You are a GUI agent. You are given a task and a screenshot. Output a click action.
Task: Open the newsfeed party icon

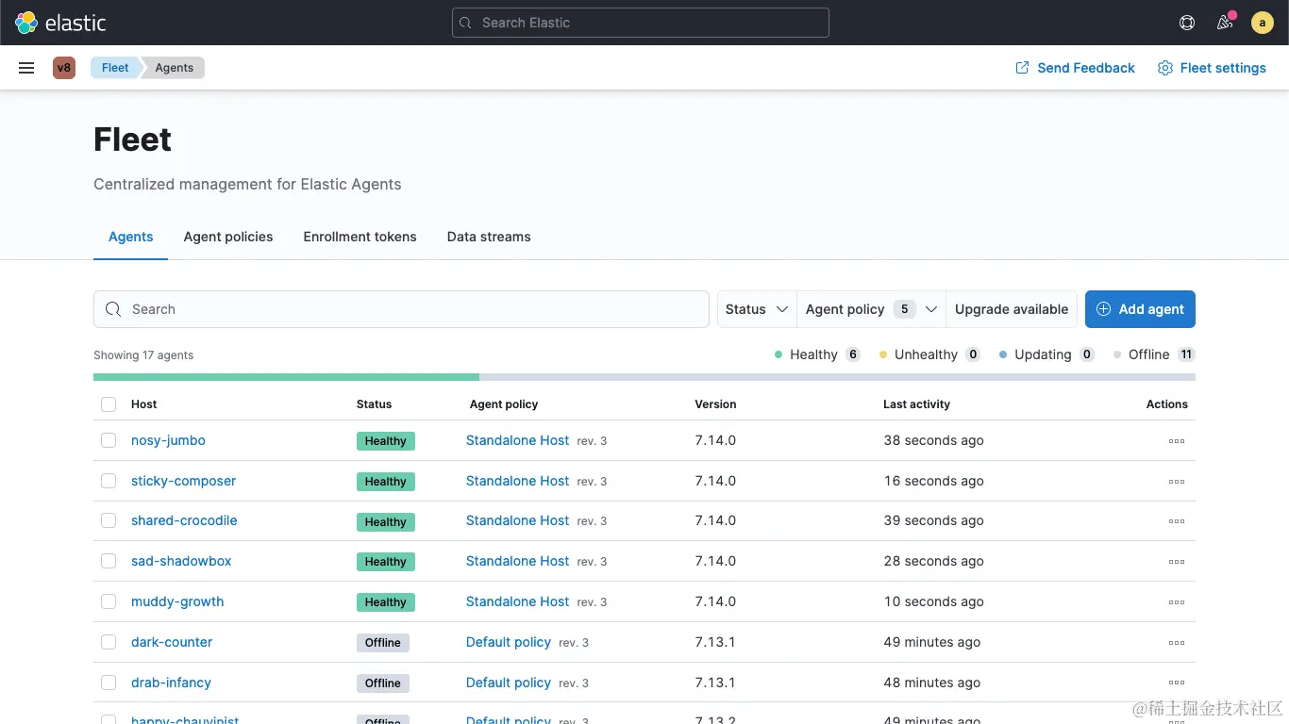point(1225,23)
